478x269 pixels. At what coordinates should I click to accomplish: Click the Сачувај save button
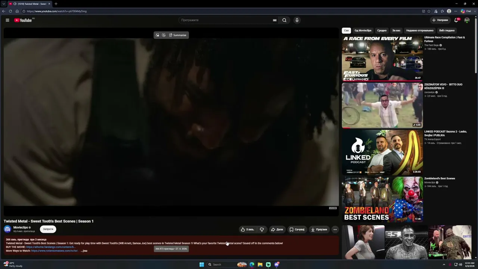(x=297, y=229)
